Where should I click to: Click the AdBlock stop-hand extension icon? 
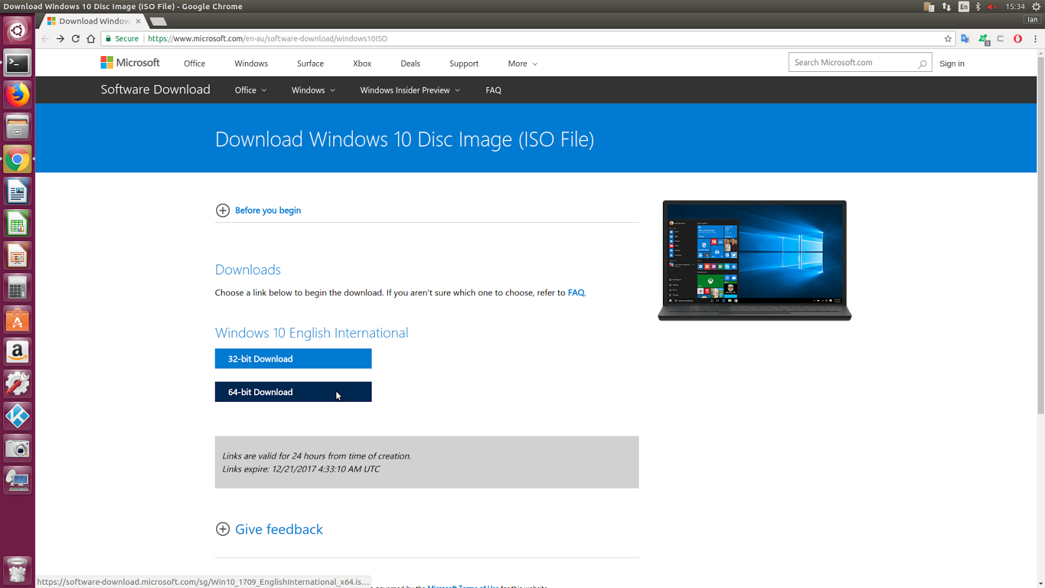click(x=1018, y=39)
